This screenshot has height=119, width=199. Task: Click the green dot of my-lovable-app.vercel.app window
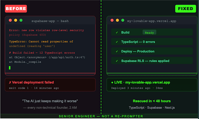tap(123, 20)
